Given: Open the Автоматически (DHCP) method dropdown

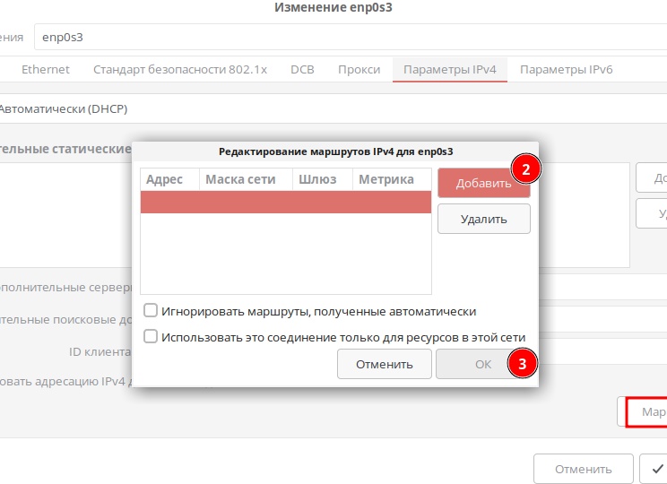Looking at the screenshot, I should tap(333, 108).
